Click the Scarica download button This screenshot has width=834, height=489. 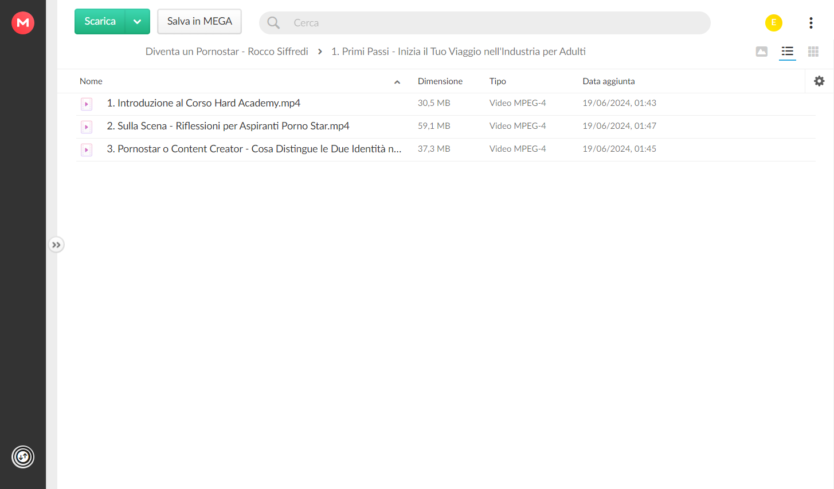click(x=100, y=22)
